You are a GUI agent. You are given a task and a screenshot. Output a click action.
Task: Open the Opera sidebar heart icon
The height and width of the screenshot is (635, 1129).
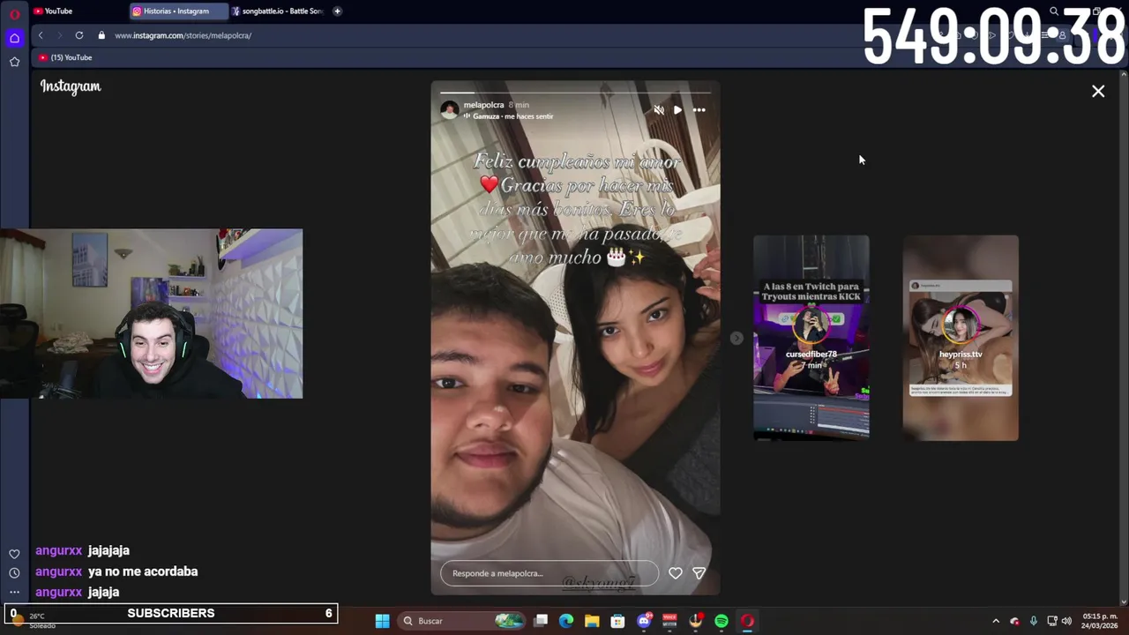(x=14, y=554)
